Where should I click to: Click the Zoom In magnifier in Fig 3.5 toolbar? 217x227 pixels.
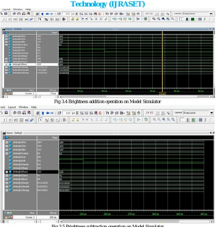tap(154, 120)
